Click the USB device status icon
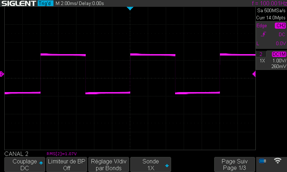Image resolution: width=287 pixels, height=172 pixels. coord(263,161)
